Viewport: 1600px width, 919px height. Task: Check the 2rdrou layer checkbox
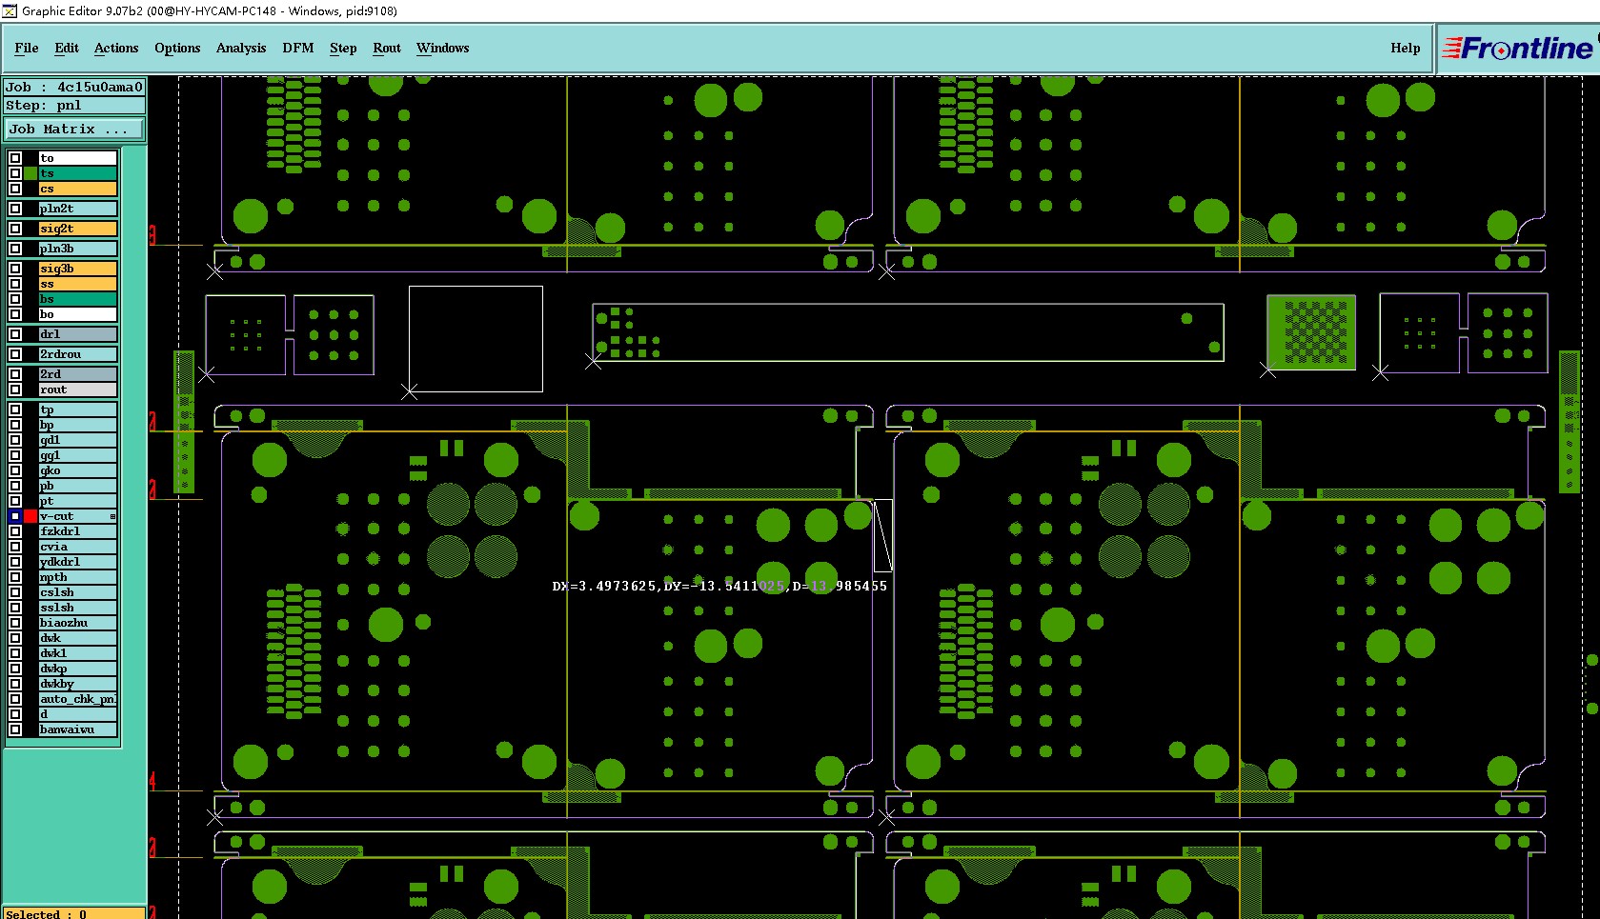pos(15,354)
